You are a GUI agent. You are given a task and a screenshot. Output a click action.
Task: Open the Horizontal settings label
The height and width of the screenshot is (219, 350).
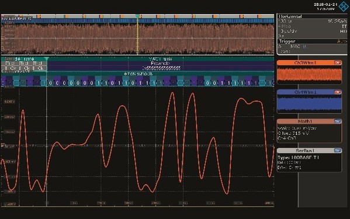point(290,16)
